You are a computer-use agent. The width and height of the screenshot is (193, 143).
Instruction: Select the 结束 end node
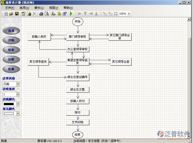click(78, 135)
